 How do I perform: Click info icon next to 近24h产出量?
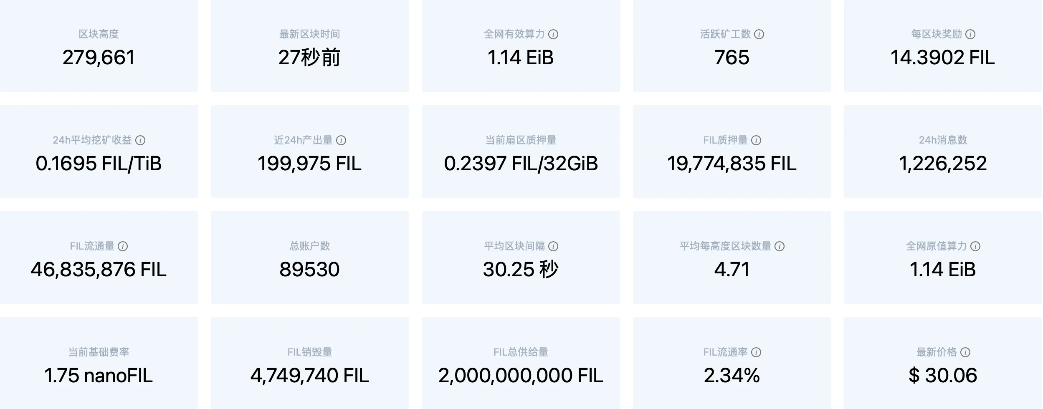click(x=341, y=140)
